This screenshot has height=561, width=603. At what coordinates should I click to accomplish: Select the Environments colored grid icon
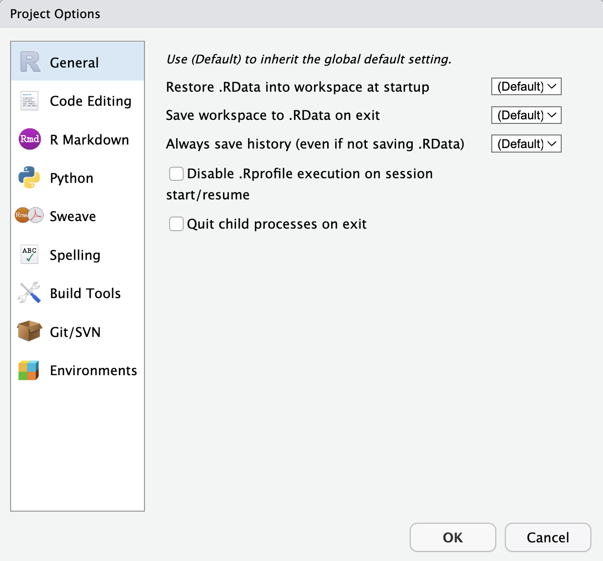point(29,370)
